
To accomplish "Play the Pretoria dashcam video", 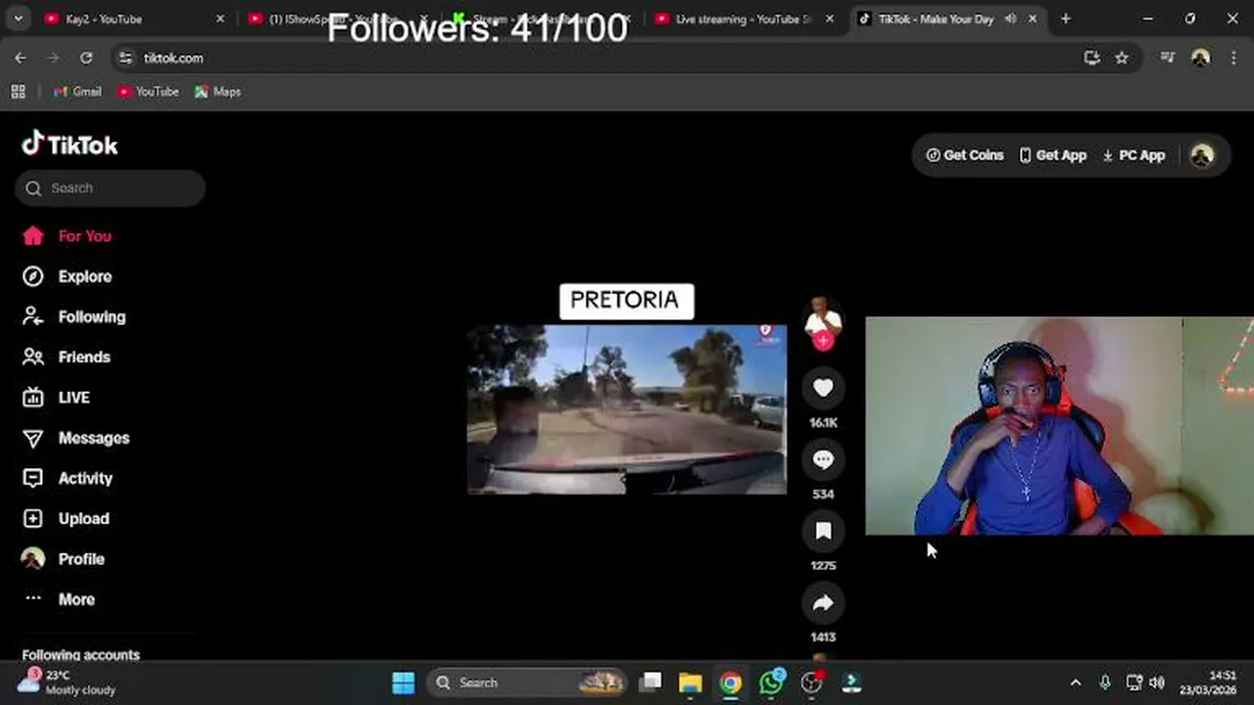I will (x=627, y=409).
